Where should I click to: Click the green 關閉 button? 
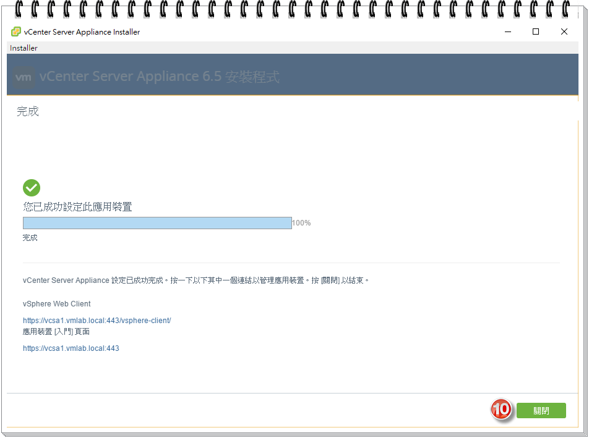pos(541,410)
